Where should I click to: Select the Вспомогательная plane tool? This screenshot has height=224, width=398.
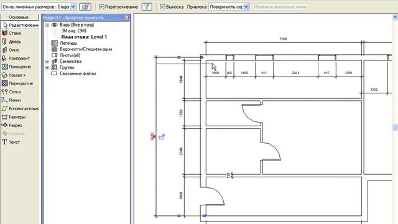[x=21, y=109]
